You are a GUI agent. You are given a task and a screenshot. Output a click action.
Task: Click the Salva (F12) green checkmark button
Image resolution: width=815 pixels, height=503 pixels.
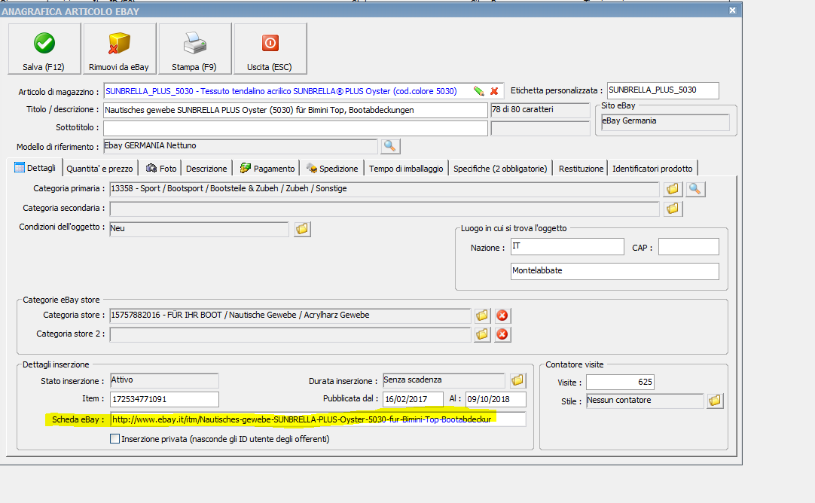(44, 49)
